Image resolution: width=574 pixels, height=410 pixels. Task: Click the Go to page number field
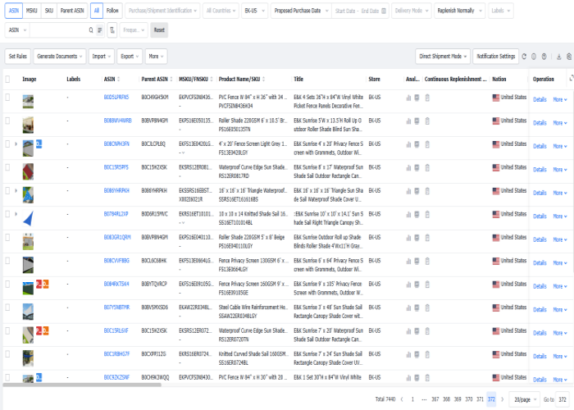(563, 399)
